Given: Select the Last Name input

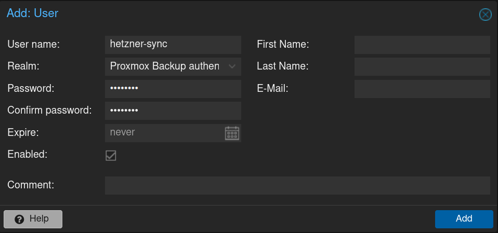Looking at the screenshot, I should point(422,66).
